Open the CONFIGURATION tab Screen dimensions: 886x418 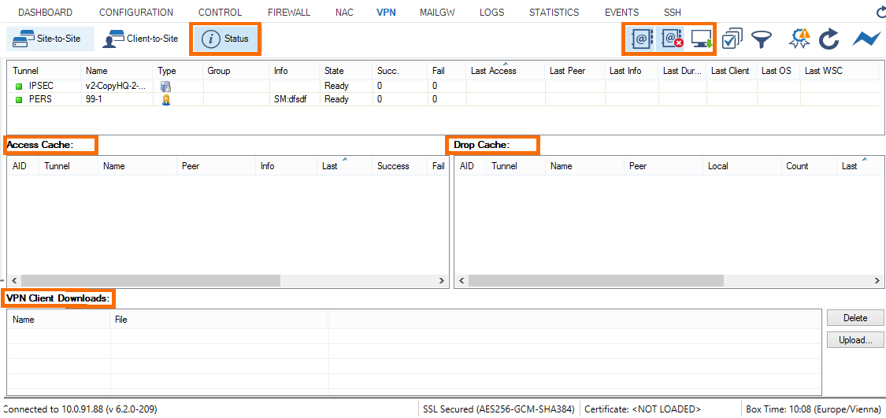(x=136, y=13)
